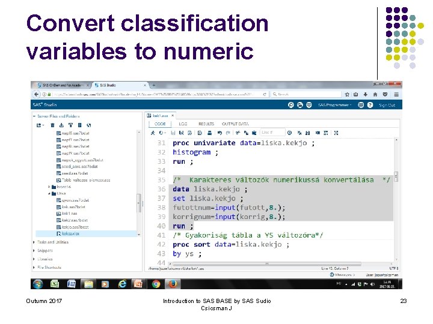The height and width of the screenshot is (324, 433).
Task: Maximize the code editor view icon
Action: click(336, 133)
